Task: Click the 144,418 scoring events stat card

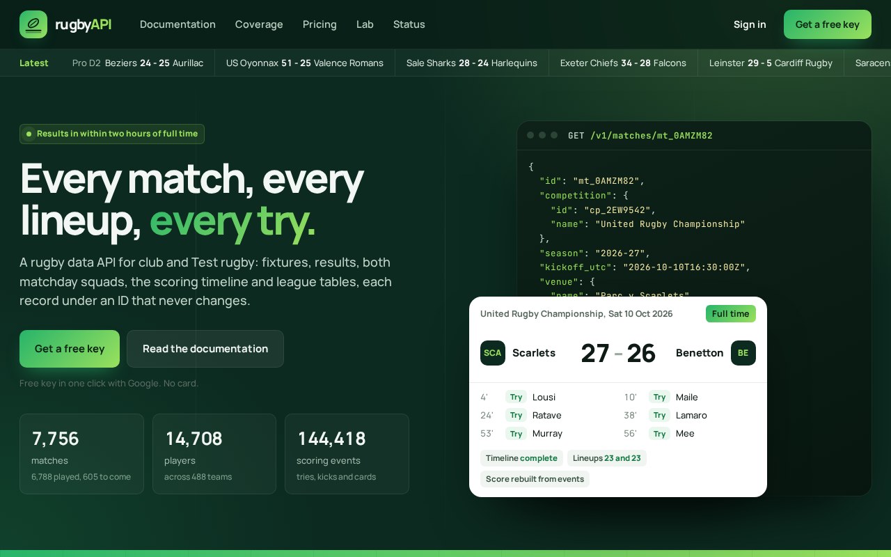Action: (x=347, y=454)
